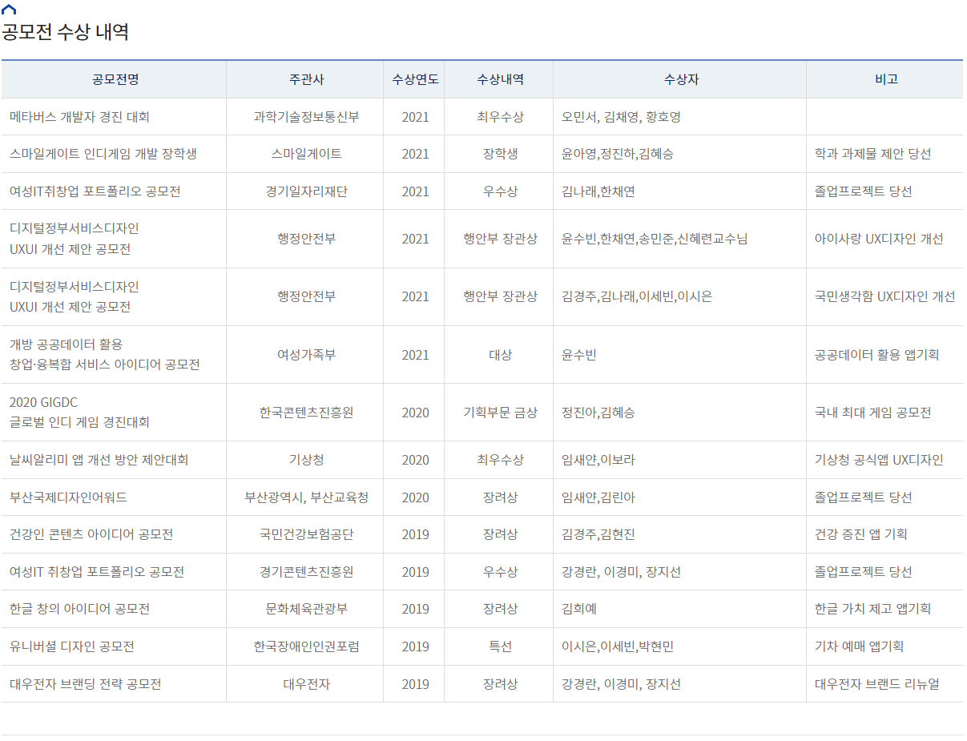Click 날씨알리미 앱 개선 방안 제안대회
967x741 pixels.
(99, 460)
